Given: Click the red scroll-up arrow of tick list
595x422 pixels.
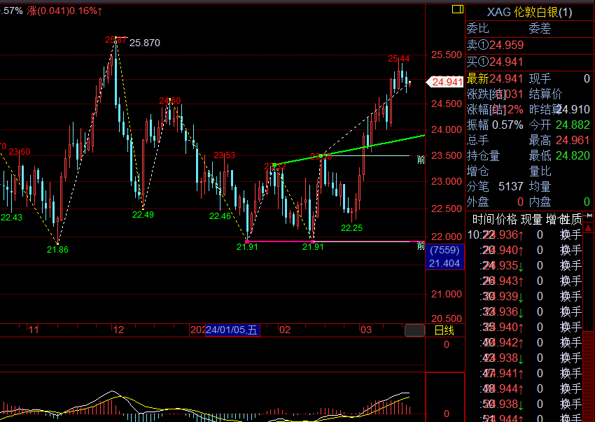Looking at the screenshot, I should tap(588, 228).
